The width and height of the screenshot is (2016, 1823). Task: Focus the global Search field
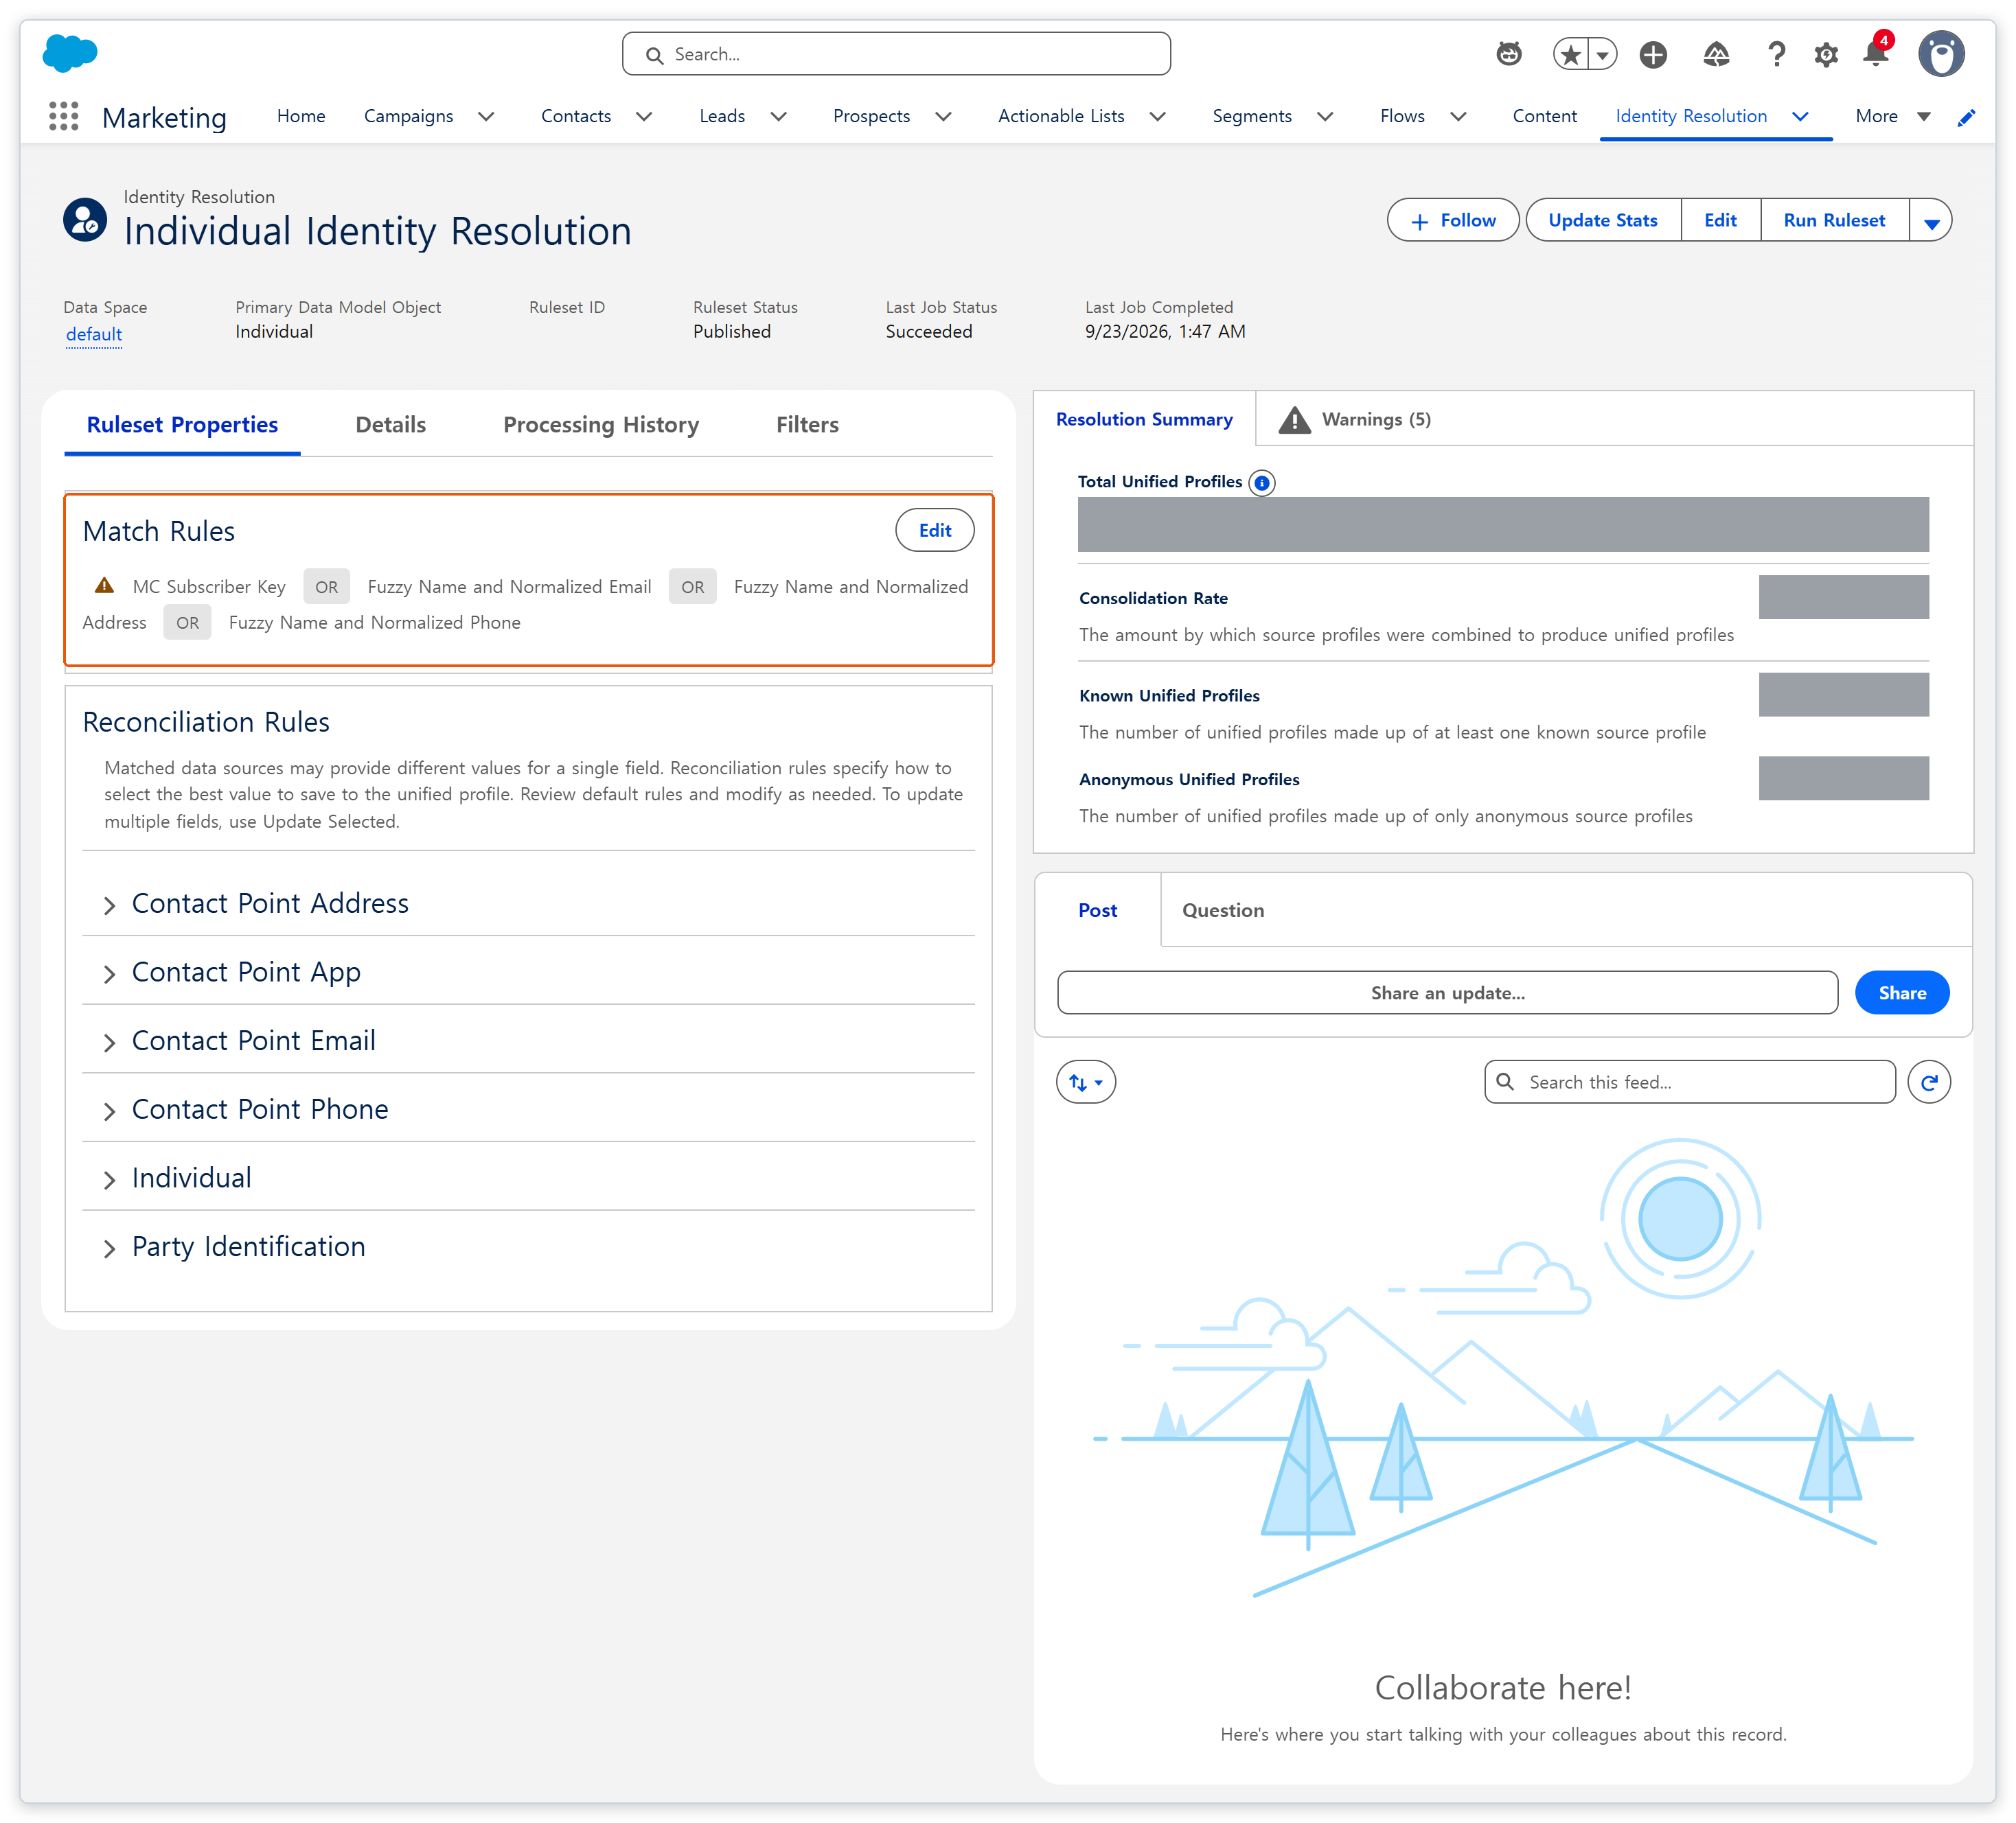(x=896, y=54)
